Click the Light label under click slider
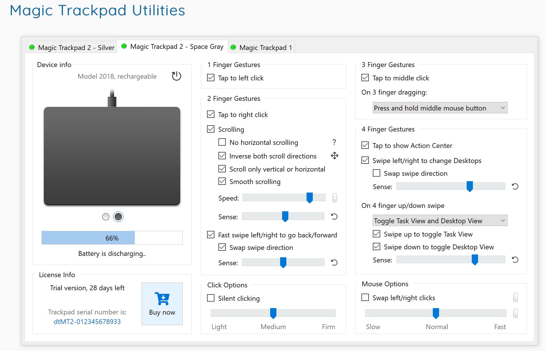The width and height of the screenshot is (546, 351). (219, 327)
